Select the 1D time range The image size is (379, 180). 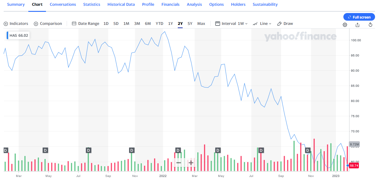[x=106, y=24]
